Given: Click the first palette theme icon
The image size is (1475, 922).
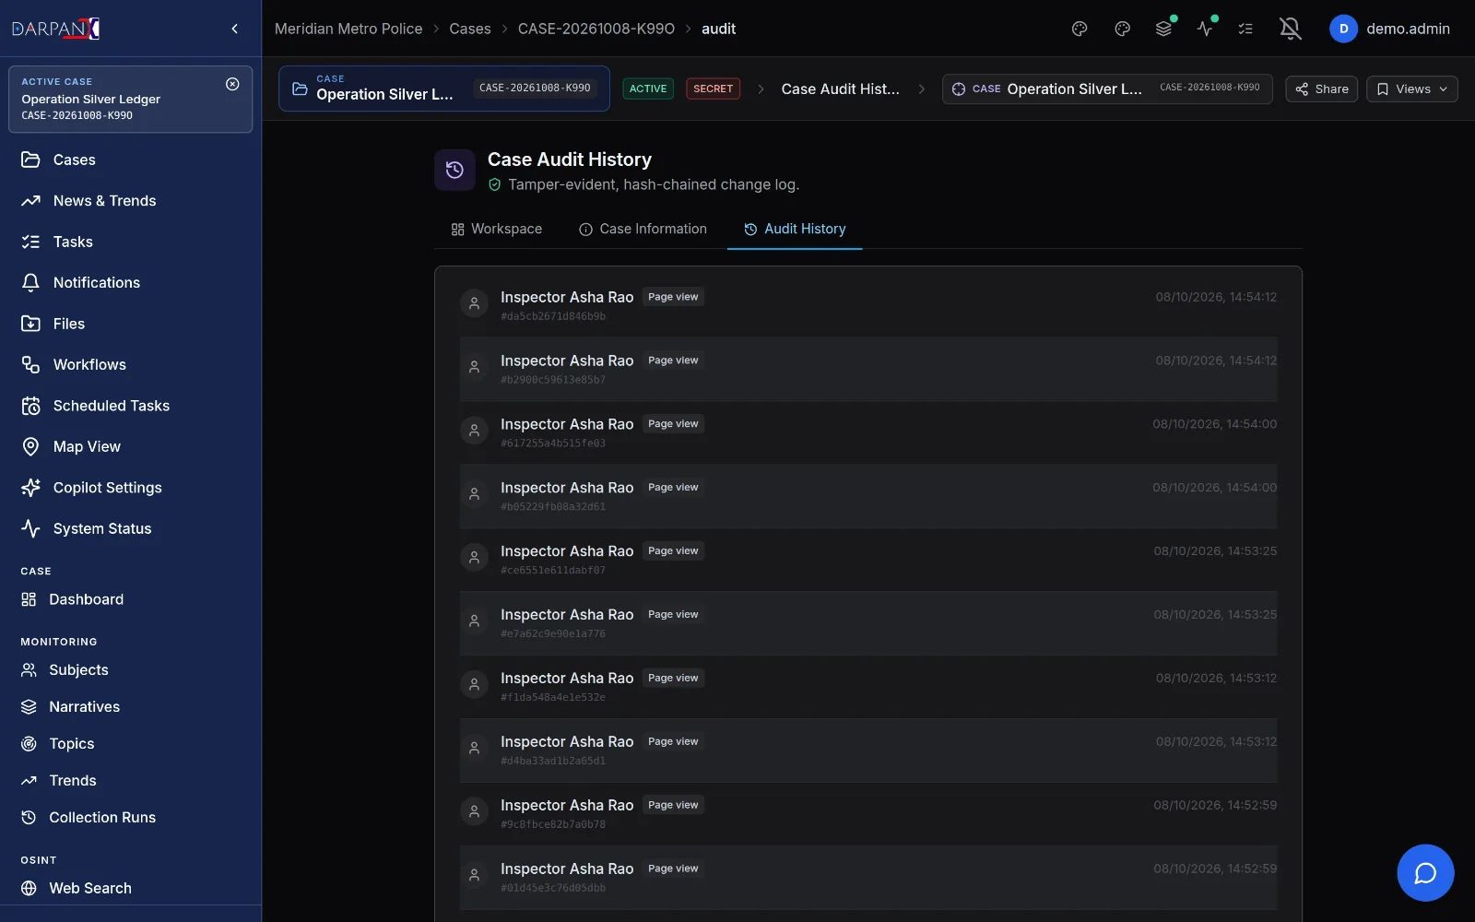Looking at the screenshot, I should coord(1080,29).
